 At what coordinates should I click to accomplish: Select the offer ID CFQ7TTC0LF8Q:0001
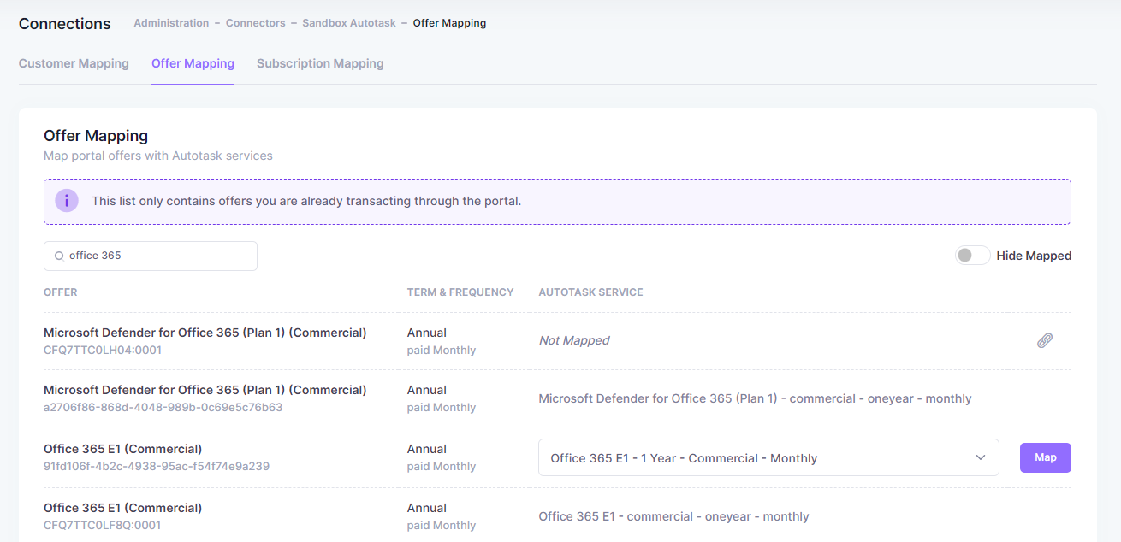(102, 525)
